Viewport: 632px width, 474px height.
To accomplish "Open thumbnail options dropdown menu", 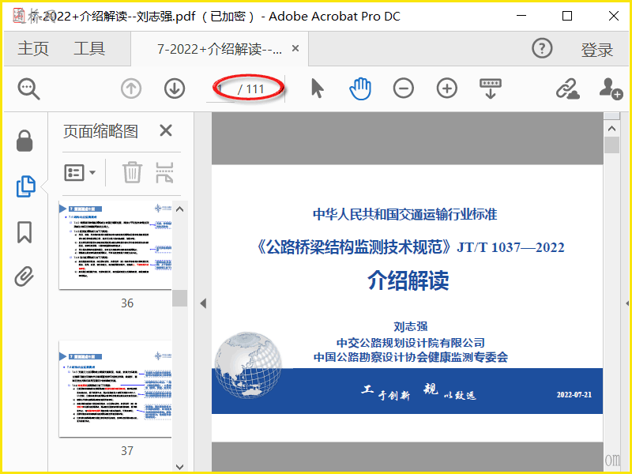I will tap(80, 173).
